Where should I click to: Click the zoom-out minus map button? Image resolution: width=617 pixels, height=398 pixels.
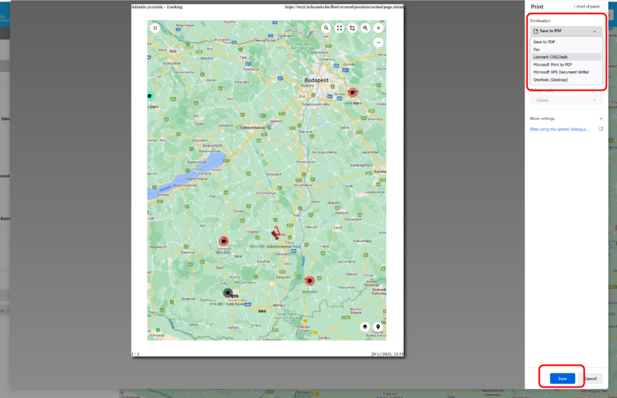pos(378,42)
